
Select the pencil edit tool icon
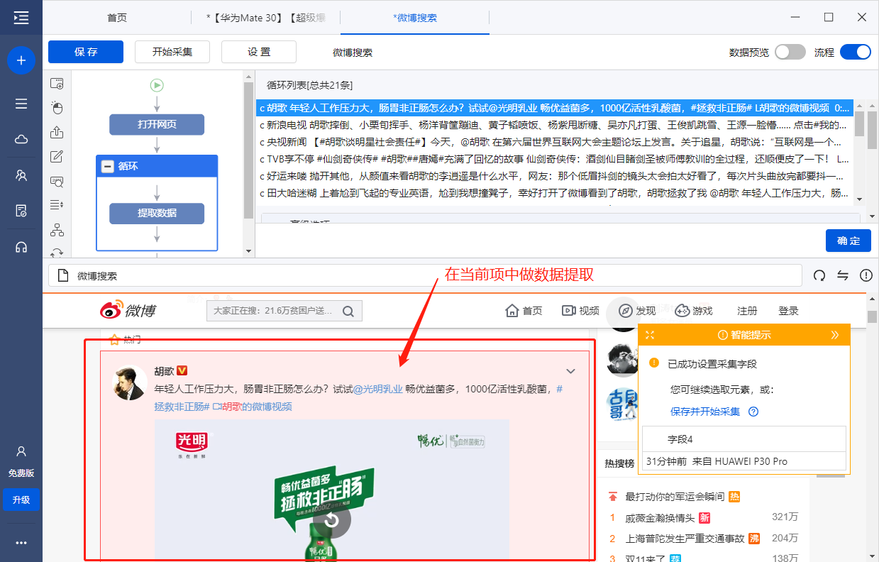pos(57,157)
